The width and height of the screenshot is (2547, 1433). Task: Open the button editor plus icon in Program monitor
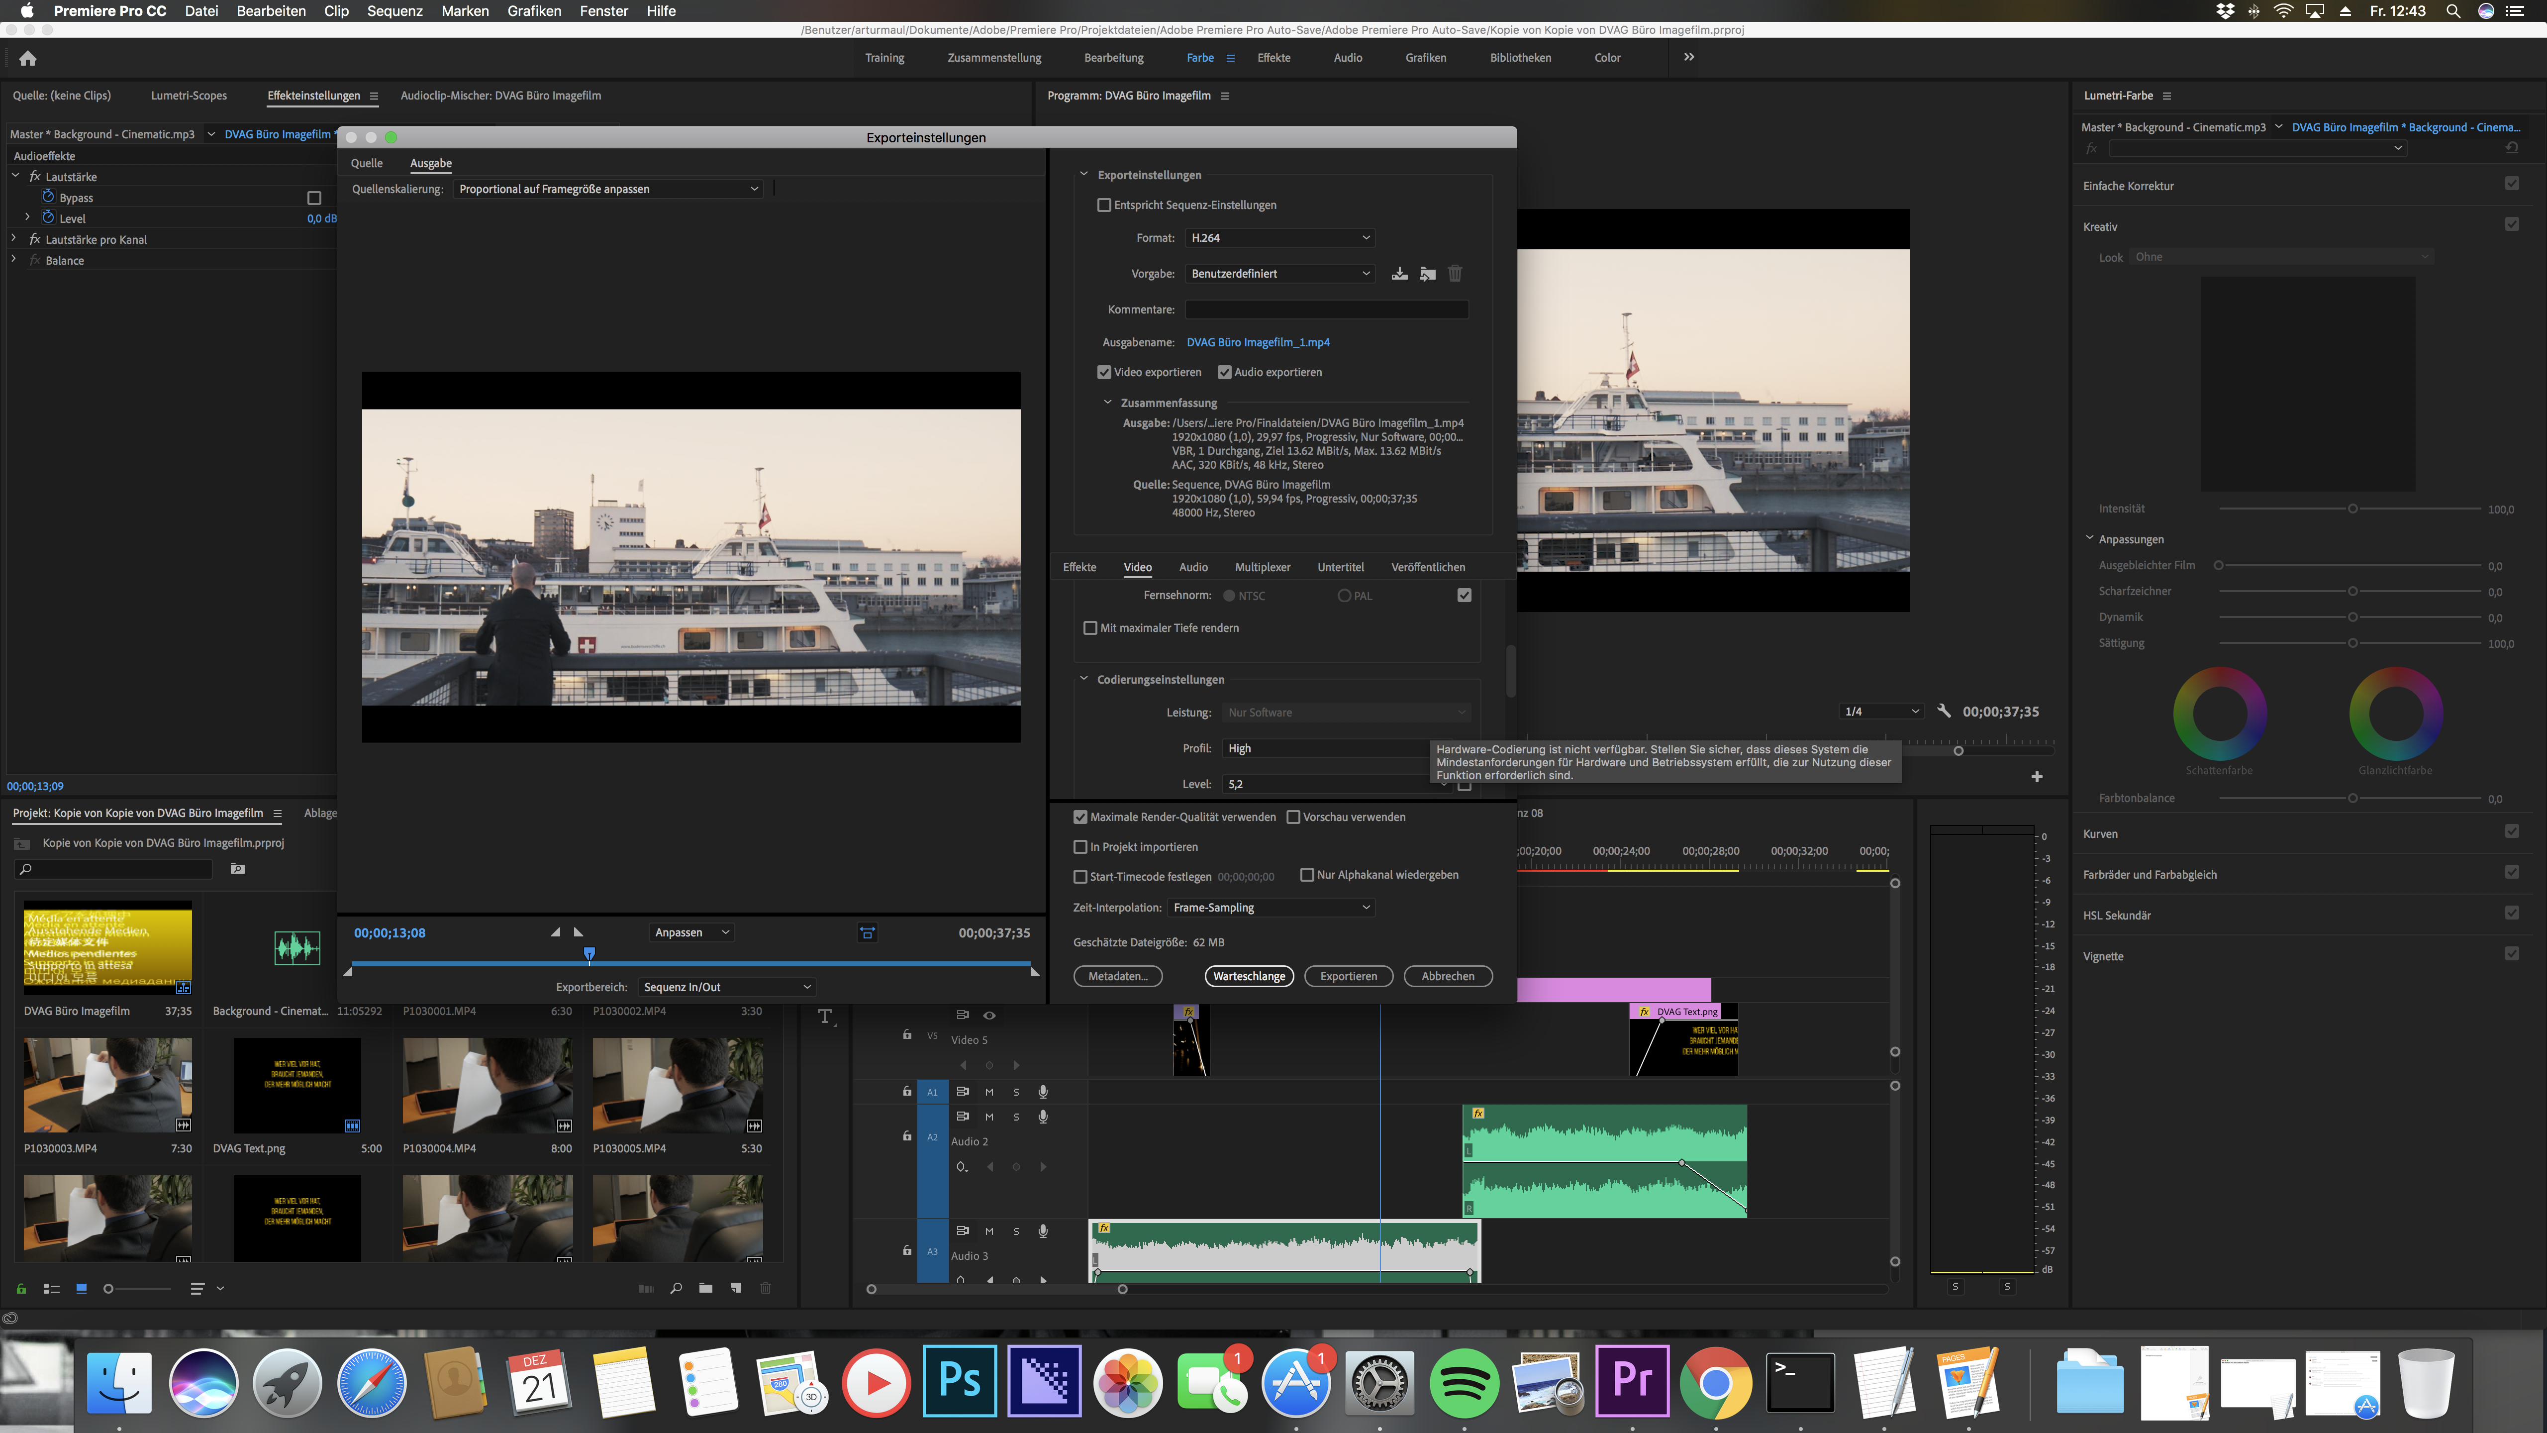tap(2037, 776)
